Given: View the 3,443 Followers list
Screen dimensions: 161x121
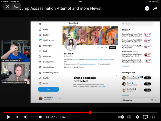Looking at the screenshot, I should click(79, 67).
